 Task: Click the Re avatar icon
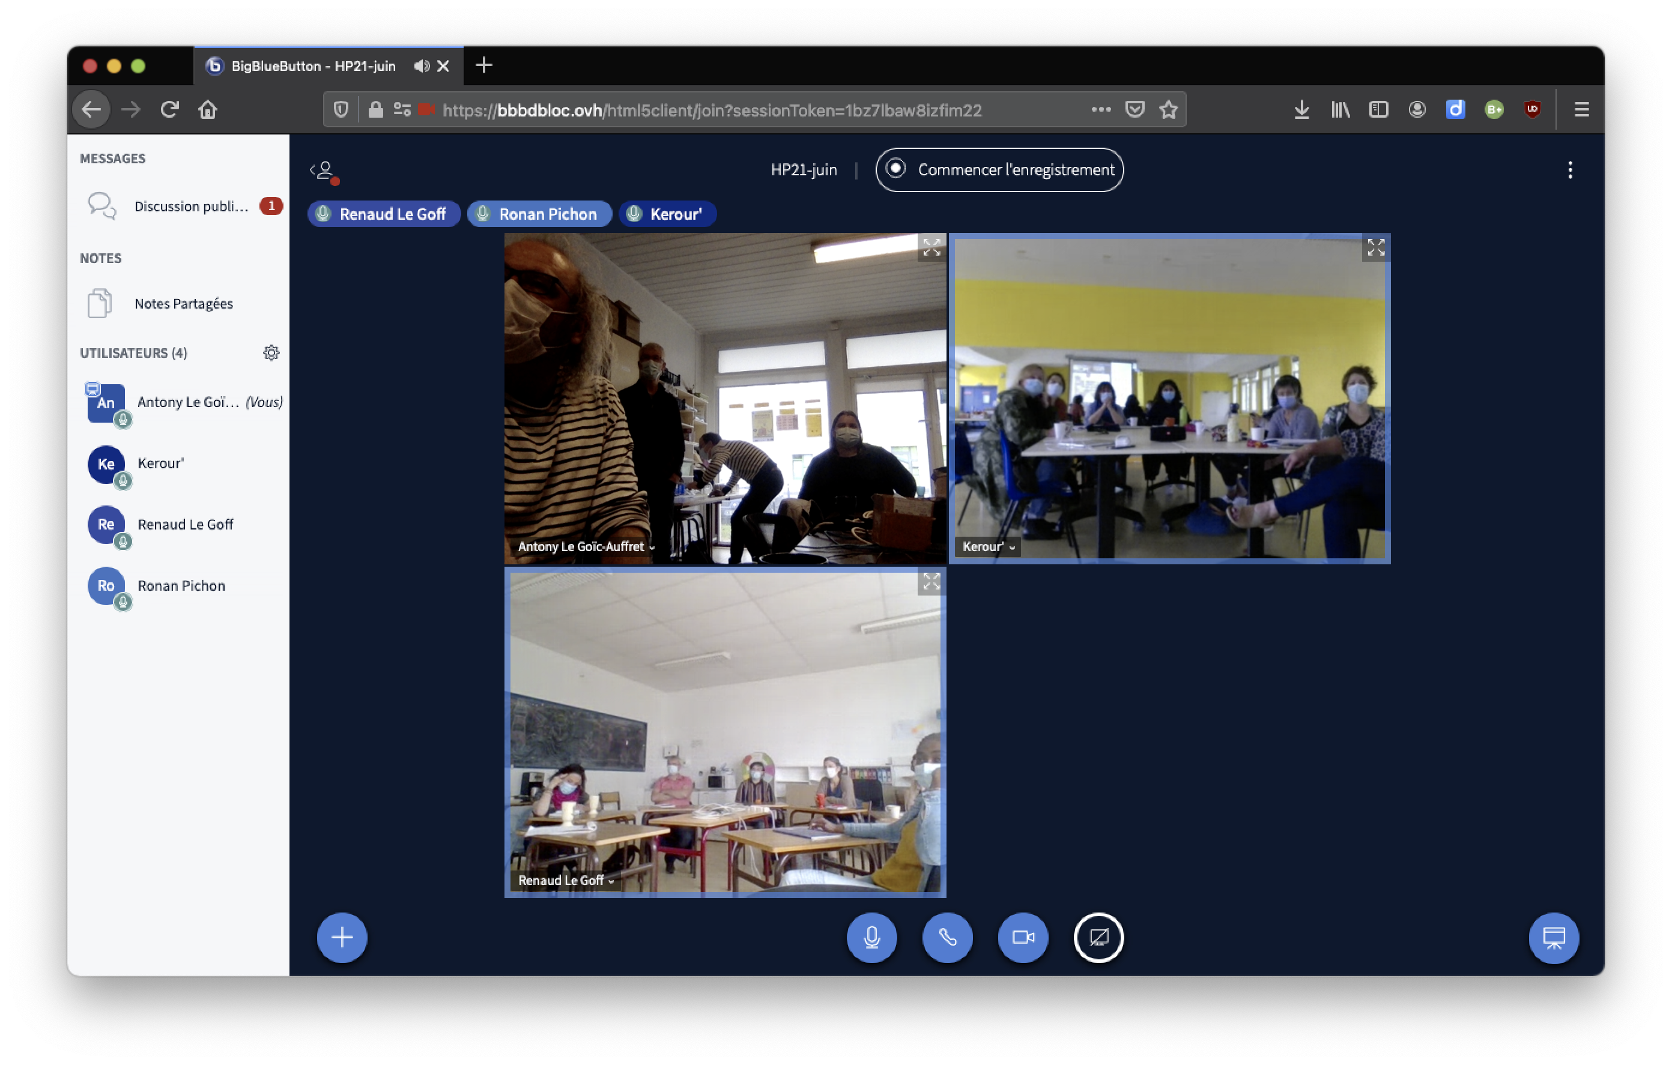coord(106,524)
